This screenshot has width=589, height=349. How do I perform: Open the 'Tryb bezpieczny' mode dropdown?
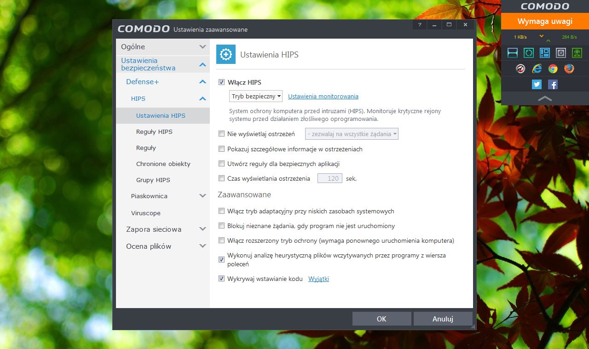coord(256,96)
